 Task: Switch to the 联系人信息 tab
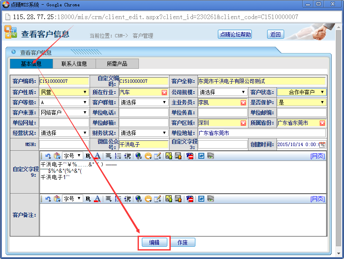click(74, 64)
